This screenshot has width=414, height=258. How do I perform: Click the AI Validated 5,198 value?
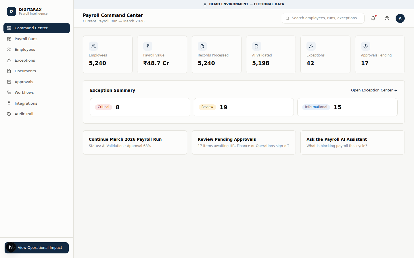(261, 63)
